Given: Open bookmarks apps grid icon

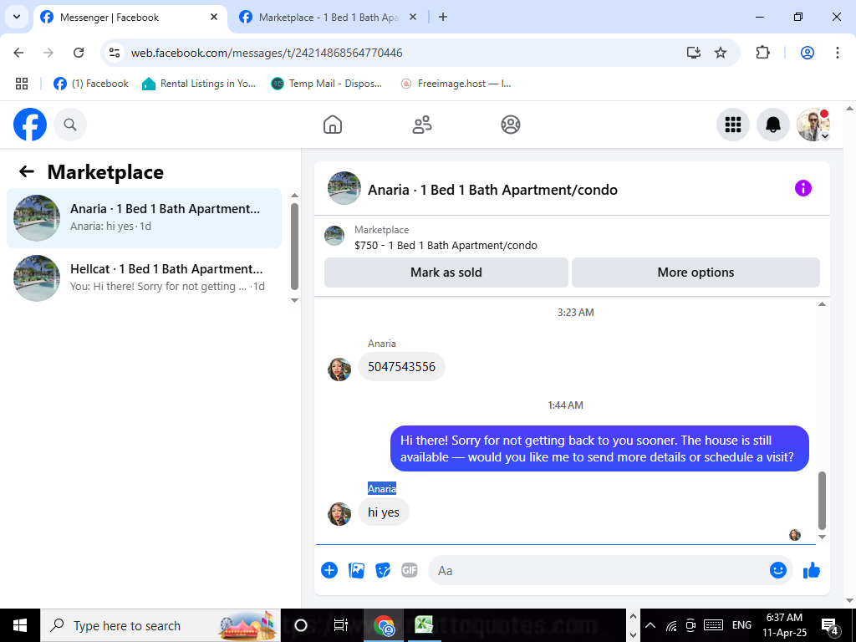Looking at the screenshot, I should coord(22,84).
